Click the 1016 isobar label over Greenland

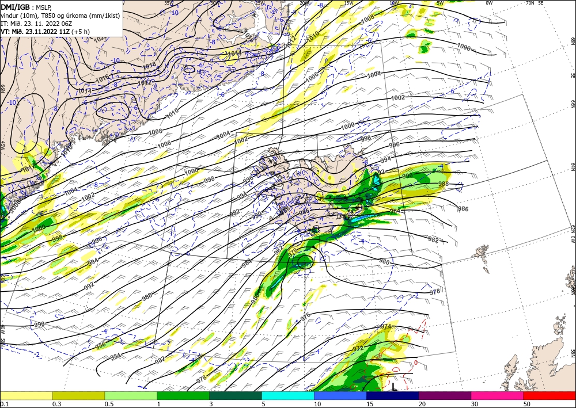(x=103, y=78)
